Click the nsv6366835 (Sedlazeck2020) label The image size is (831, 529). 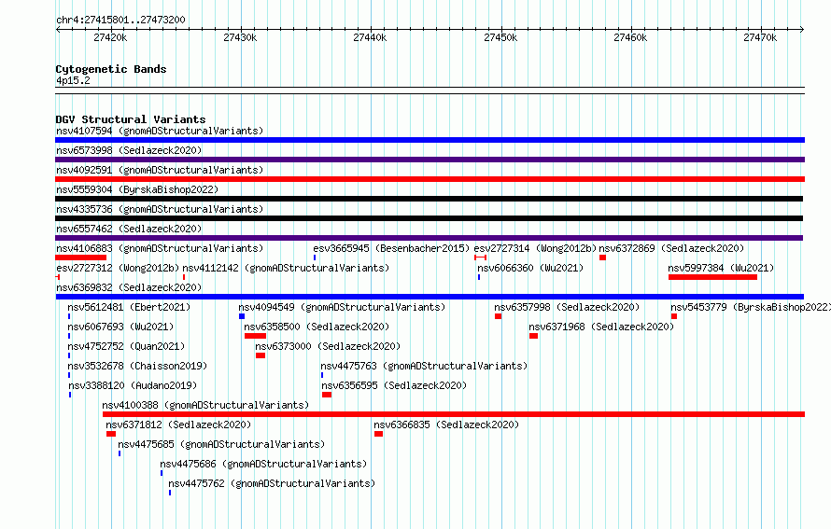(x=446, y=425)
